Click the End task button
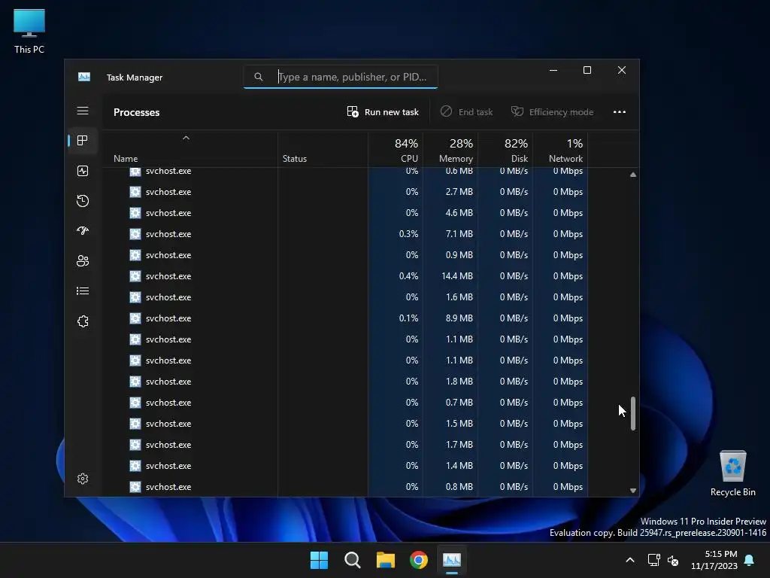Image resolution: width=770 pixels, height=578 pixels. pos(466,112)
